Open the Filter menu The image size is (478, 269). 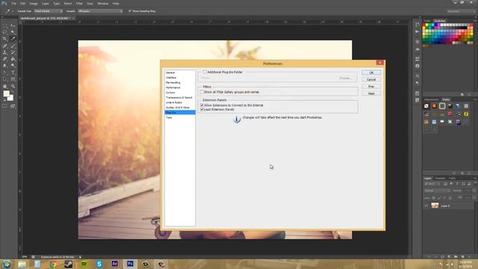[x=79, y=3]
